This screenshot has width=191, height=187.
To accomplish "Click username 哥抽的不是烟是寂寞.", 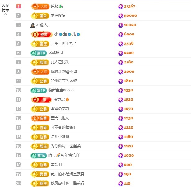I will [x=68, y=174].
